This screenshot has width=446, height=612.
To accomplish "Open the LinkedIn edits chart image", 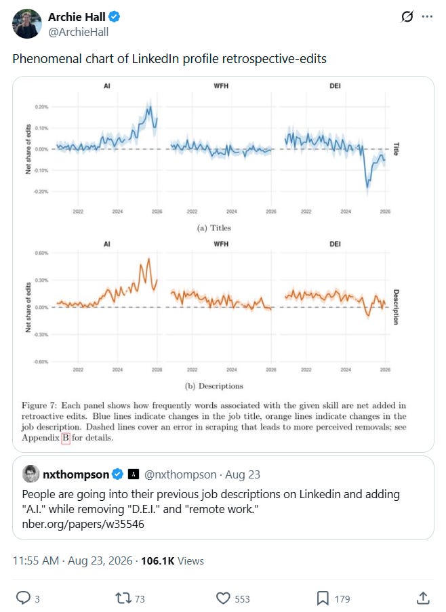I will point(223,264).
